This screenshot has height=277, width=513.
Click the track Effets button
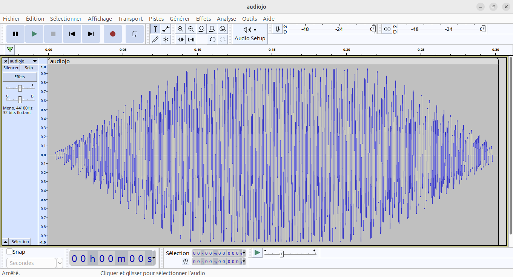pos(20,77)
